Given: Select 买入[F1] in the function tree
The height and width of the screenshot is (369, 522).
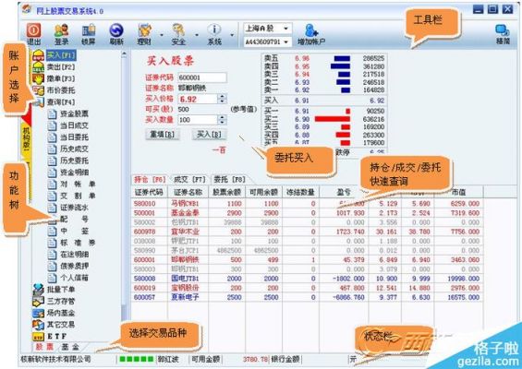Looking at the screenshot, I should pyautogui.click(x=61, y=54).
